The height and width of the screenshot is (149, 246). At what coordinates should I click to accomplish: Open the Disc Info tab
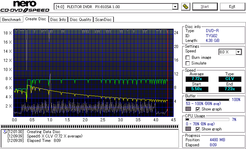(58, 20)
